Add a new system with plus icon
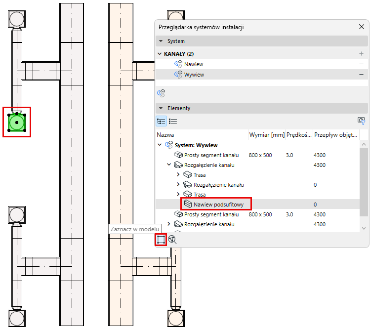370x329 pixels. tap(361, 53)
